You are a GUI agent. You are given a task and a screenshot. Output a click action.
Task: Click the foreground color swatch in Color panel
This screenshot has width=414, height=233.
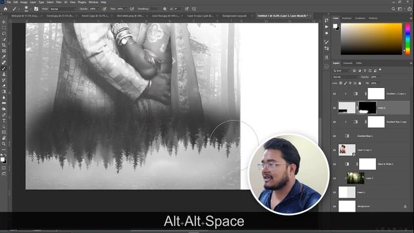pyautogui.click(x=335, y=26)
